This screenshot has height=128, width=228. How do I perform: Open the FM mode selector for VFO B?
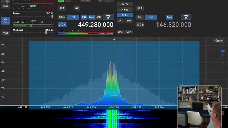151,17
